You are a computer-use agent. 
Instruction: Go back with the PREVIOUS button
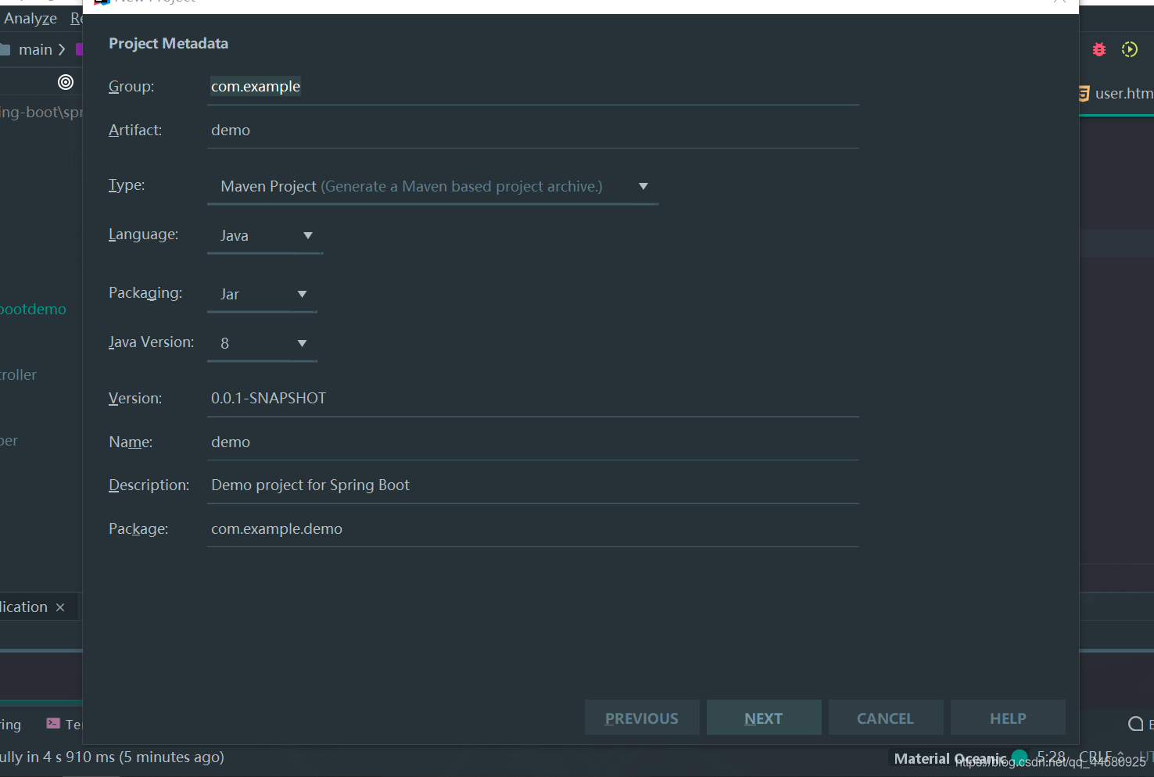(x=642, y=718)
